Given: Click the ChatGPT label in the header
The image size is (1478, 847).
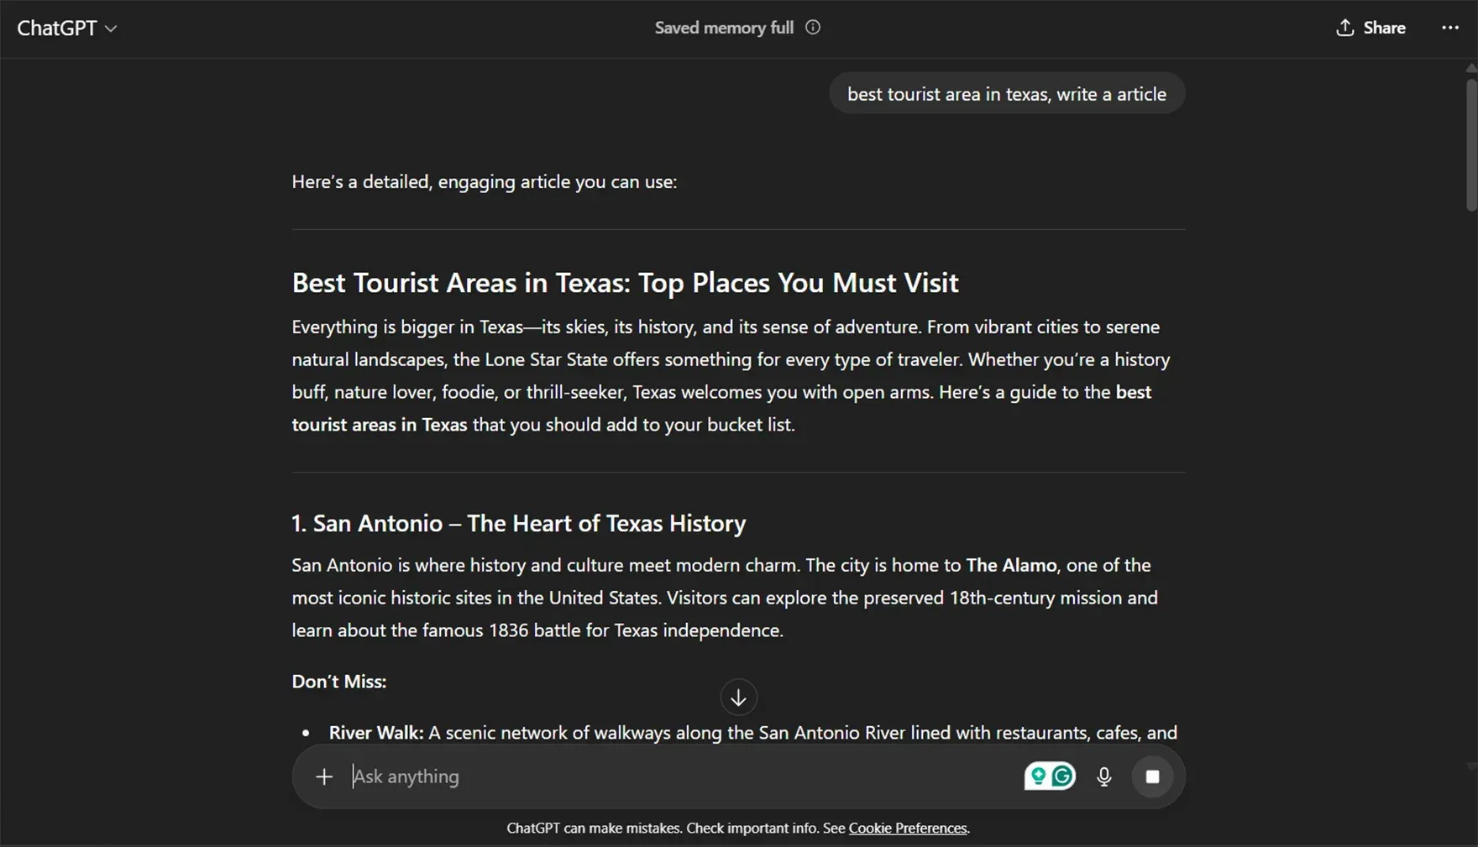Looking at the screenshot, I should coord(56,27).
